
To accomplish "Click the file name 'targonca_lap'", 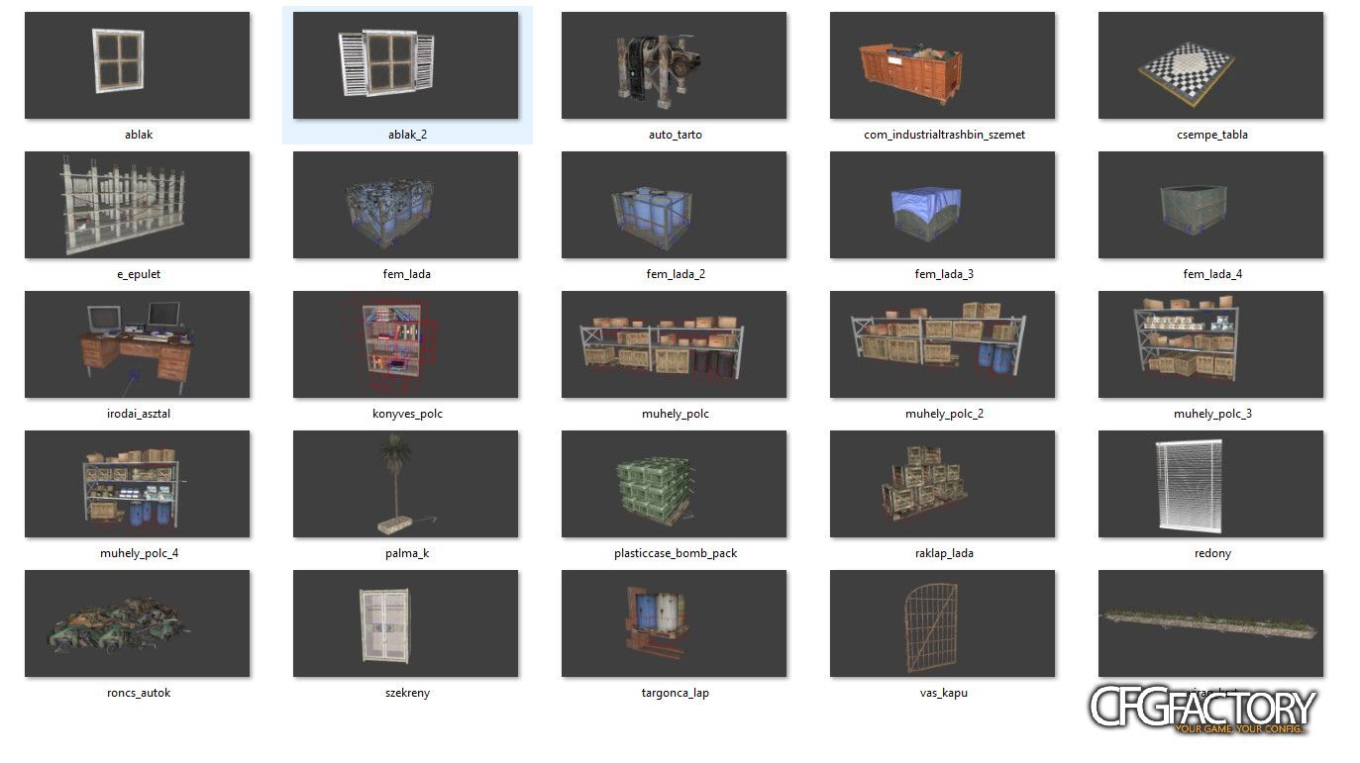I will pos(676,693).
